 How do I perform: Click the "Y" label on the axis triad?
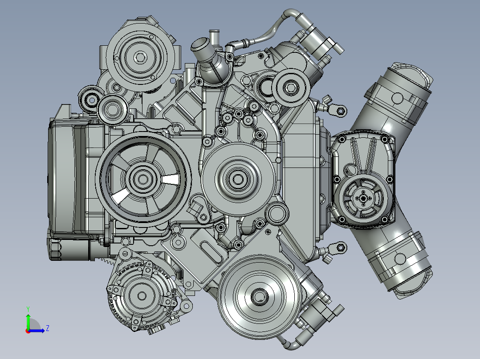28,309
